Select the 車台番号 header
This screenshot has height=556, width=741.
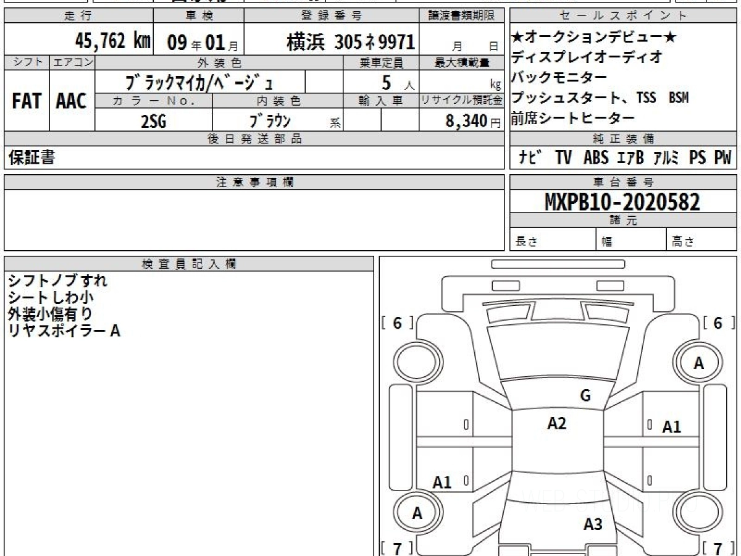(623, 182)
